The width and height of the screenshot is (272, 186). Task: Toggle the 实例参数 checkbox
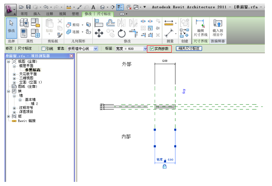point(152,49)
